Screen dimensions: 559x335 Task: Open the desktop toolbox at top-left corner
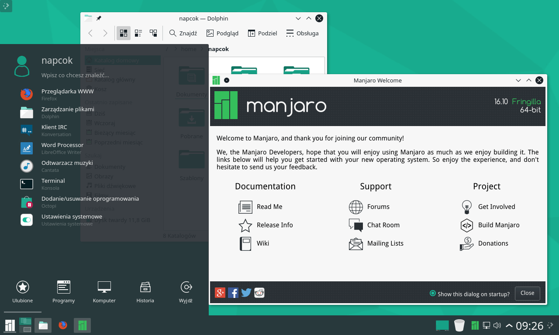(x=6, y=6)
